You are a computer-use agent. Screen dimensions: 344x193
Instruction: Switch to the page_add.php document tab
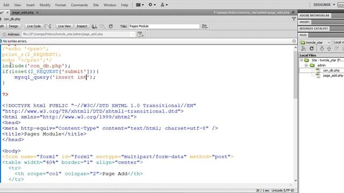(23, 12)
